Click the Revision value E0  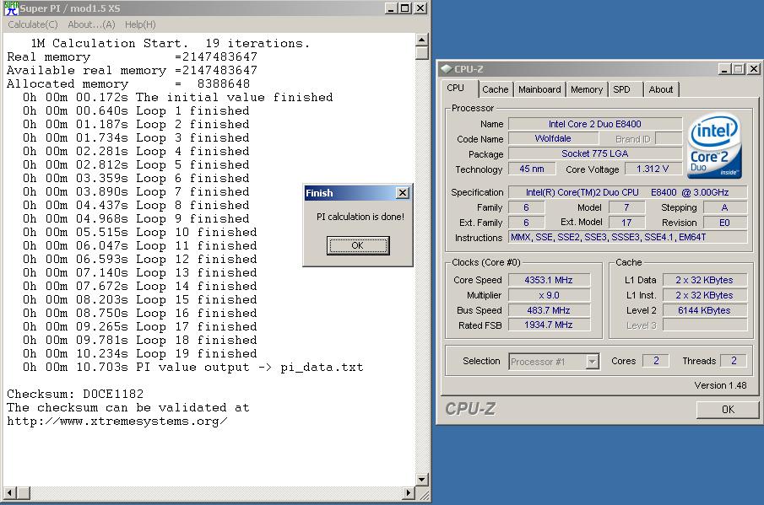click(724, 223)
